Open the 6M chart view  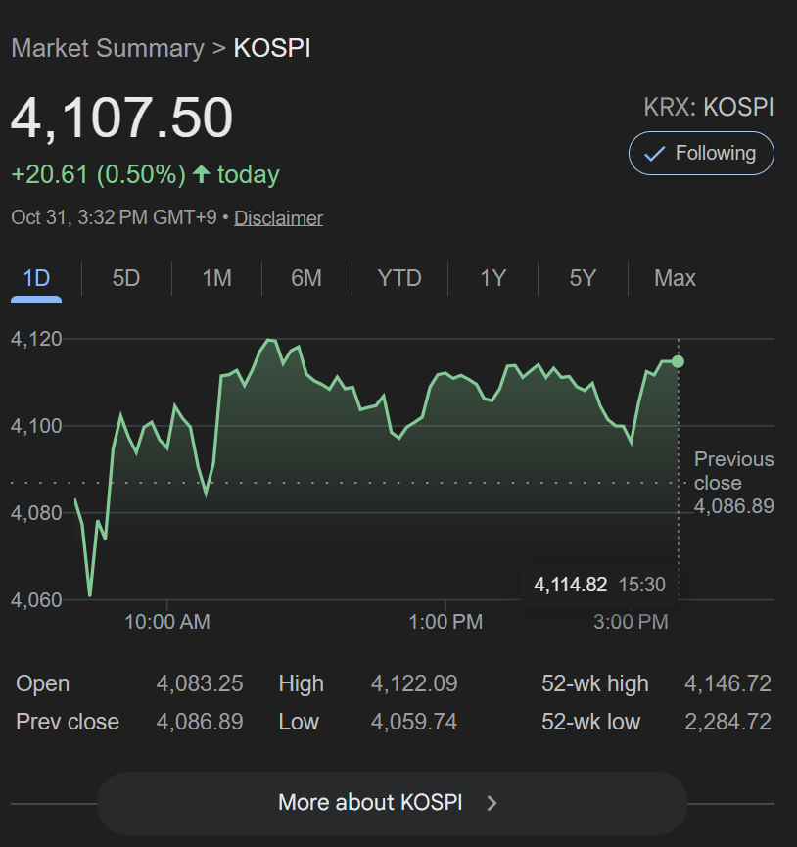point(306,278)
